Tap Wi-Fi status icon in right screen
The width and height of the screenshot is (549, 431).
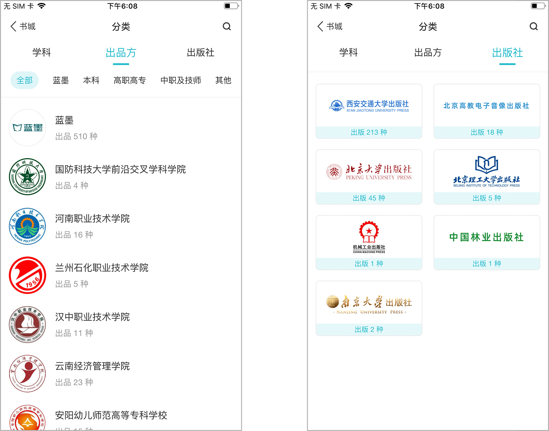(x=348, y=6)
